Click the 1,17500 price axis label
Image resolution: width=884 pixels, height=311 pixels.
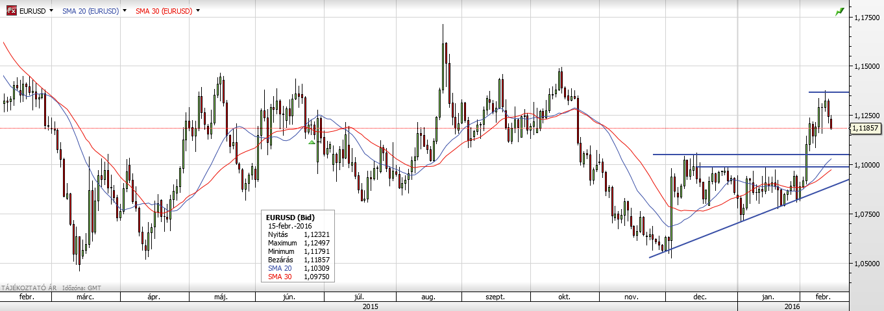coord(867,18)
